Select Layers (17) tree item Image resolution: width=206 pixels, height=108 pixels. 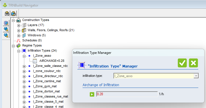click(36, 25)
